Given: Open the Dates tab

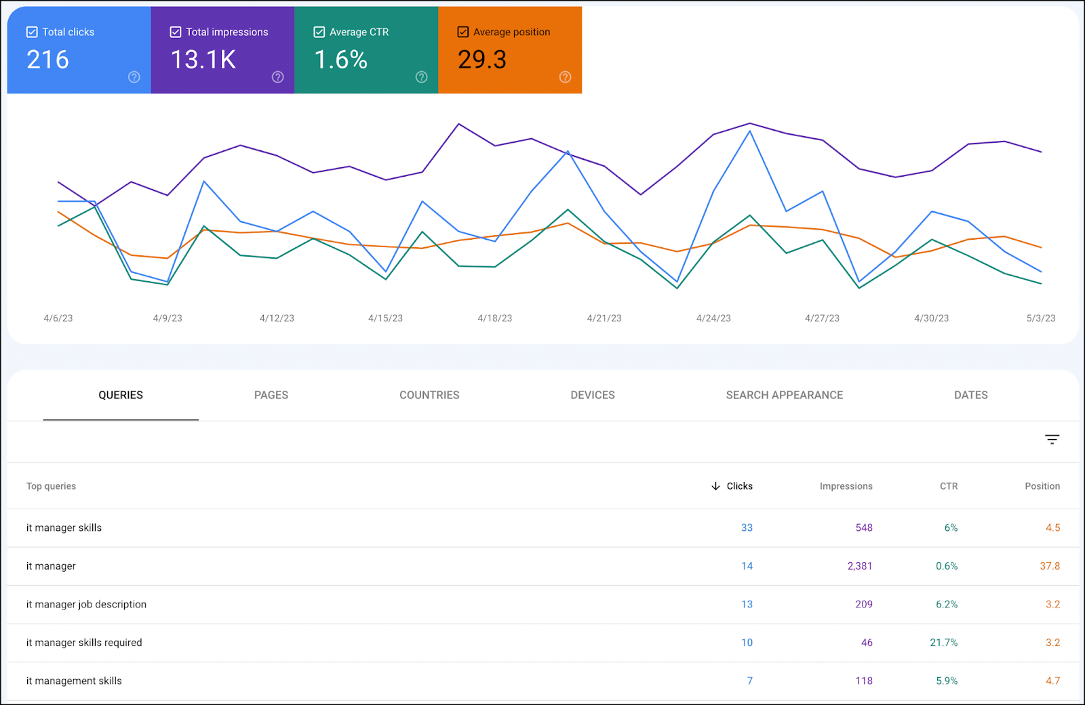Looking at the screenshot, I should [x=970, y=395].
